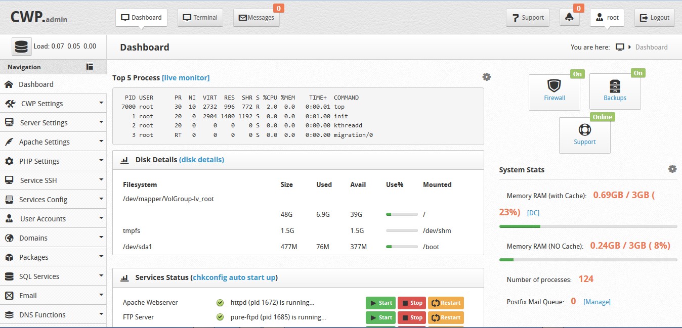Open the Backups tile

pyautogui.click(x=615, y=91)
